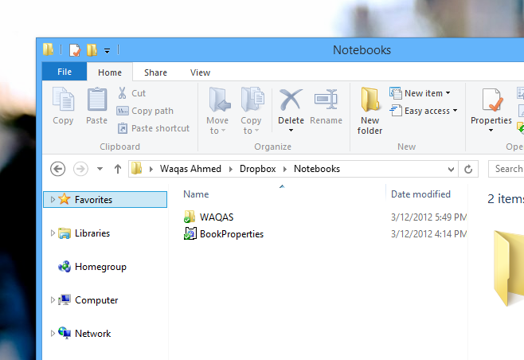Switch to the Home tab
Viewport: 524px width, 360px height.
coord(110,72)
